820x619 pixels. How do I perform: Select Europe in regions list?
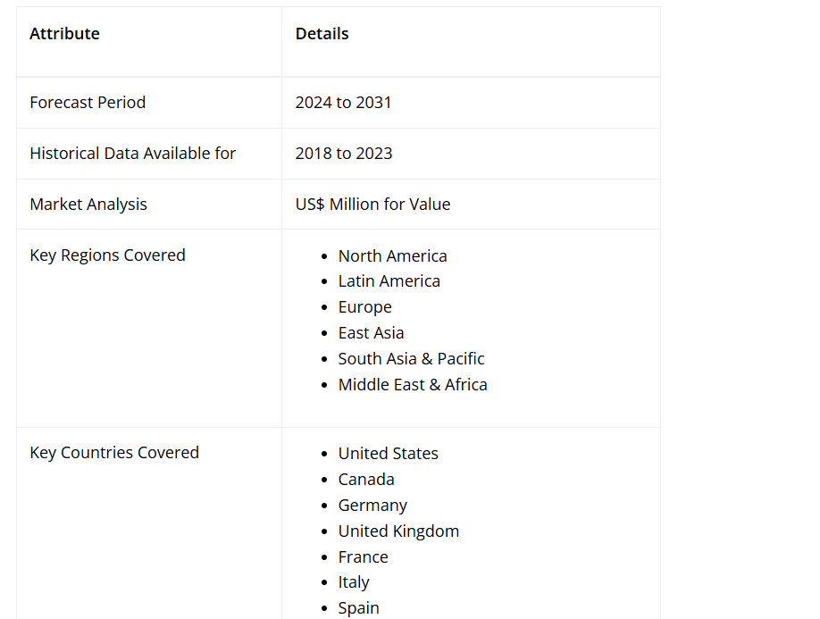tap(364, 307)
